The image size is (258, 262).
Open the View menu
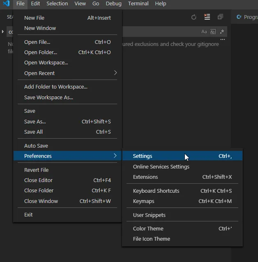coord(80,4)
